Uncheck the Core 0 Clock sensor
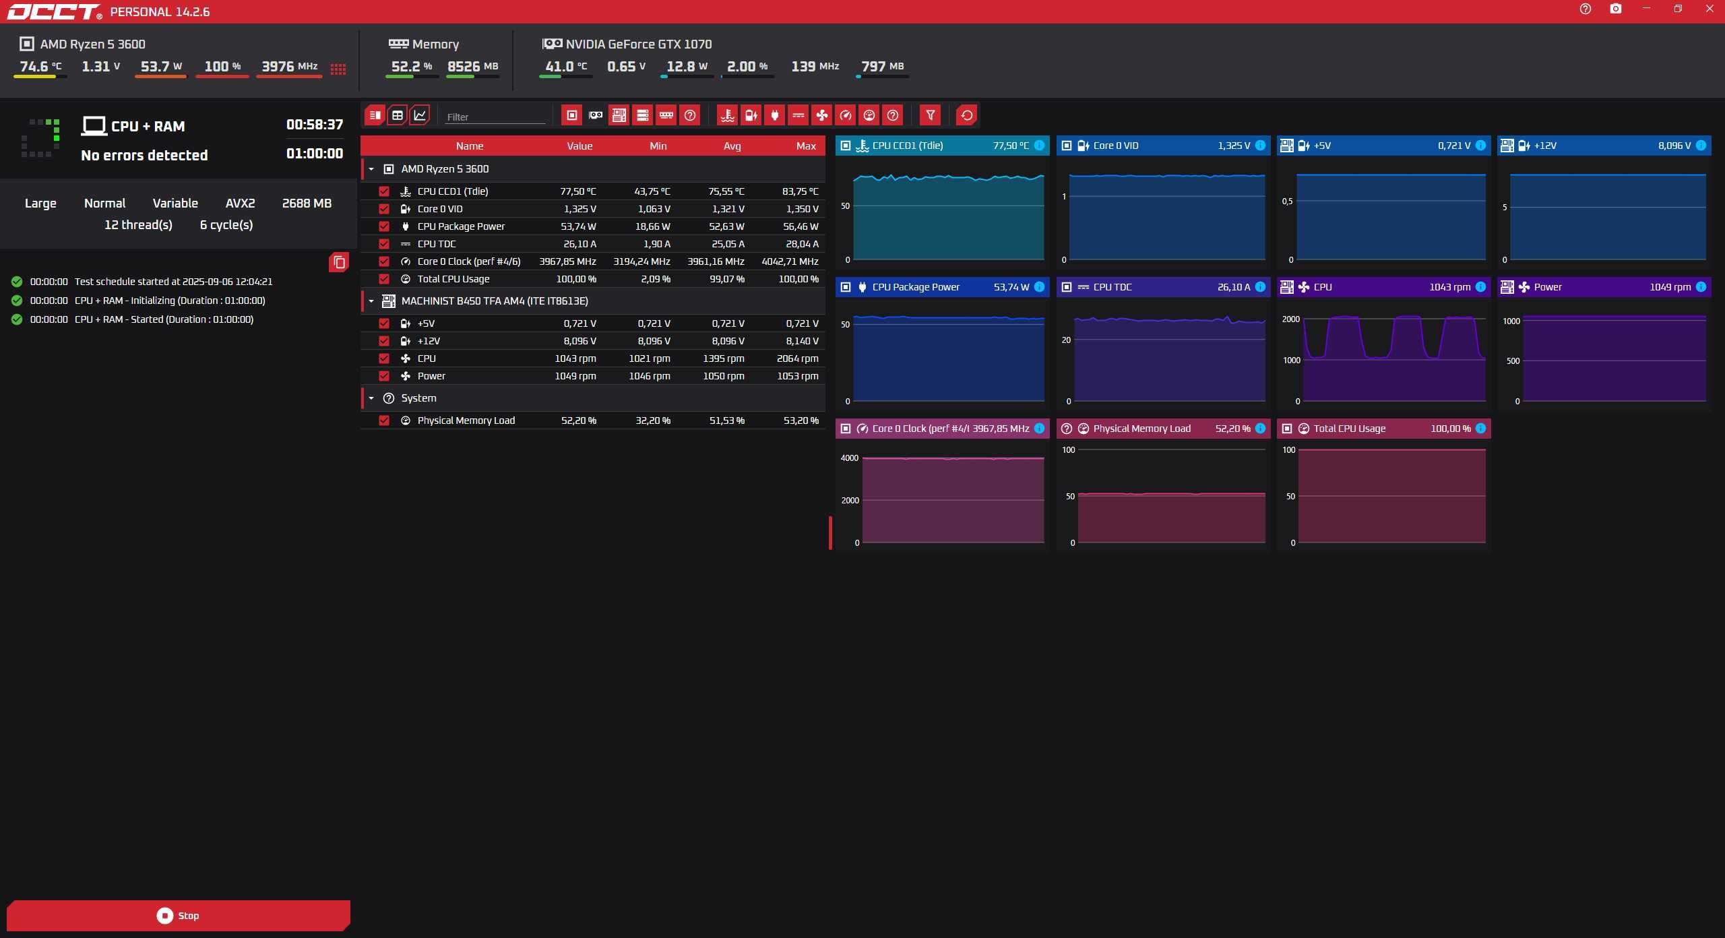The image size is (1725, 938). [384, 261]
